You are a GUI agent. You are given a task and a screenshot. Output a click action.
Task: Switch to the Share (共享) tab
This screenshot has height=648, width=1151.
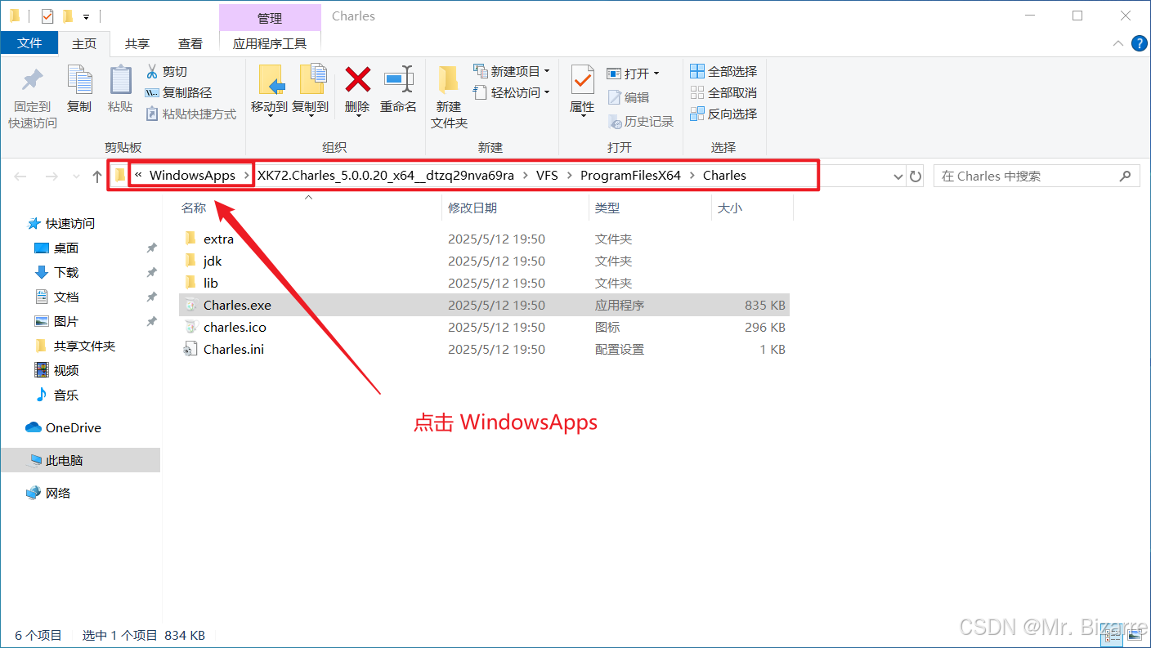(x=137, y=44)
